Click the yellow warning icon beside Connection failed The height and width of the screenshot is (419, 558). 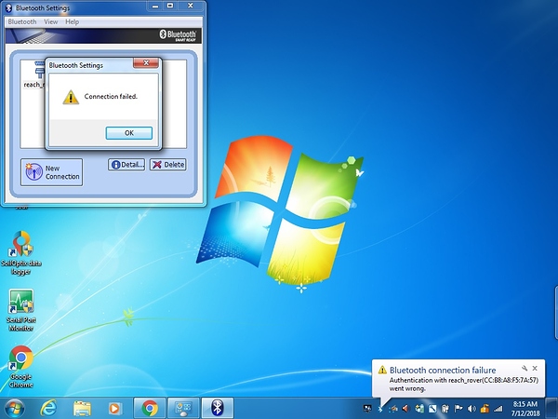71,97
